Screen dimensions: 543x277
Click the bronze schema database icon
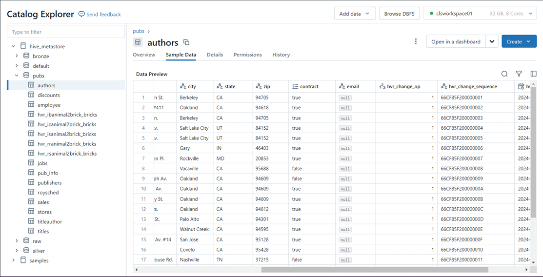(x=26, y=56)
